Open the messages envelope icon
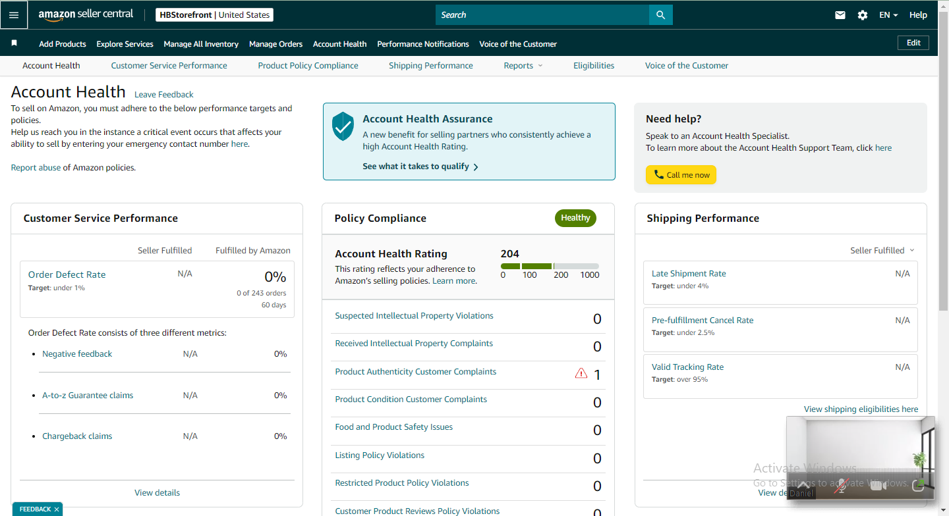 (x=840, y=15)
